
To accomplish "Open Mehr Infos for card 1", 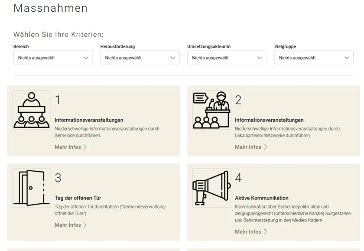I will pos(68,147).
